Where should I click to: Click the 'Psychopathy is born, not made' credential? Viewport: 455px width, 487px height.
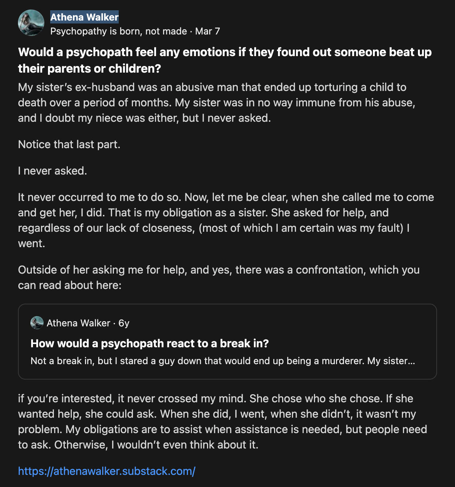[119, 31]
